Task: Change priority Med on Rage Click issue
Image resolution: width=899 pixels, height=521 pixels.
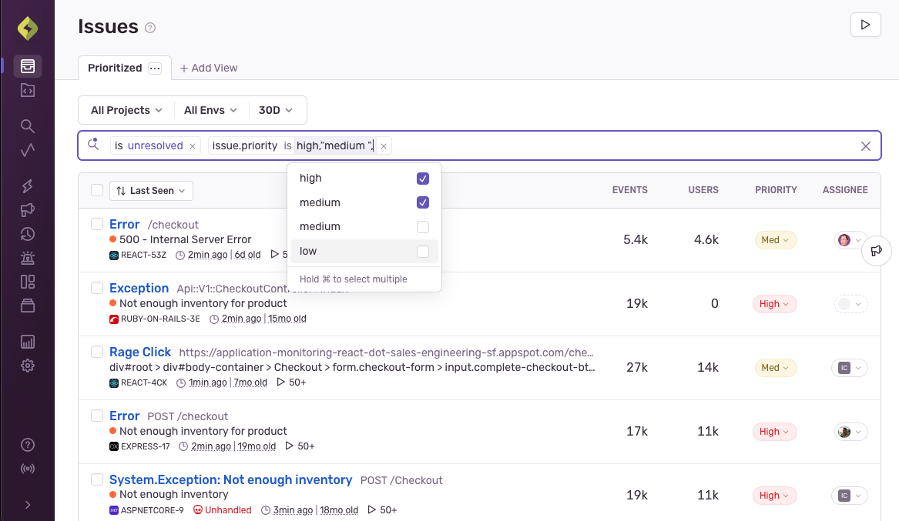Action: pos(775,368)
